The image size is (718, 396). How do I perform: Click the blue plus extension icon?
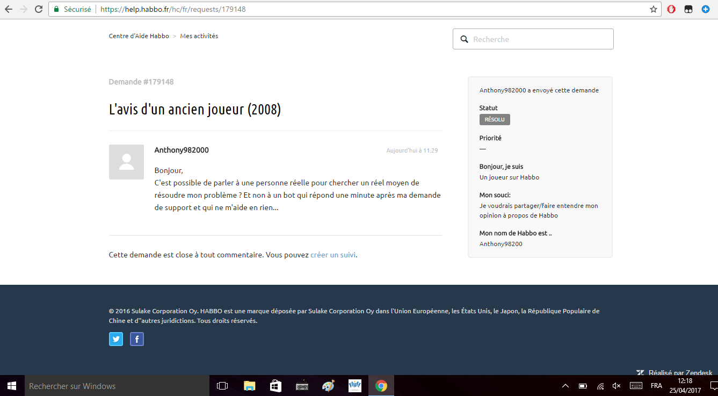[705, 9]
